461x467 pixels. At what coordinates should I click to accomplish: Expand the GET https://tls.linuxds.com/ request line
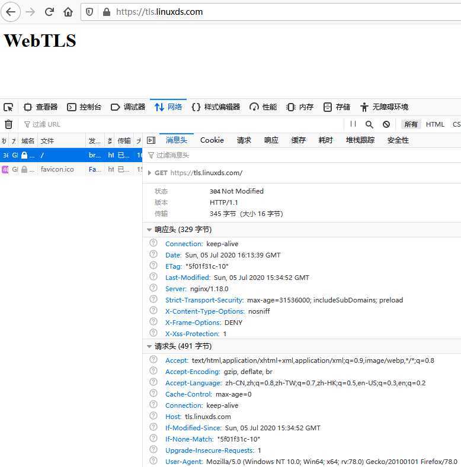click(149, 173)
